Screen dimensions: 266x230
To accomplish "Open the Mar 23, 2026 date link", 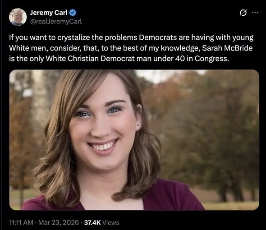I will point(59,222).
